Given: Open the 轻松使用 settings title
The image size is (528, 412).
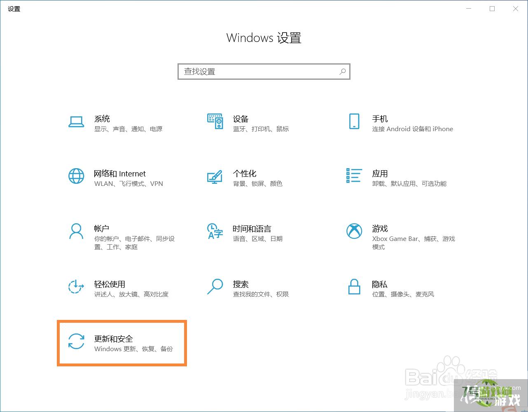Looking at the screenshot, I should [110, 284].
